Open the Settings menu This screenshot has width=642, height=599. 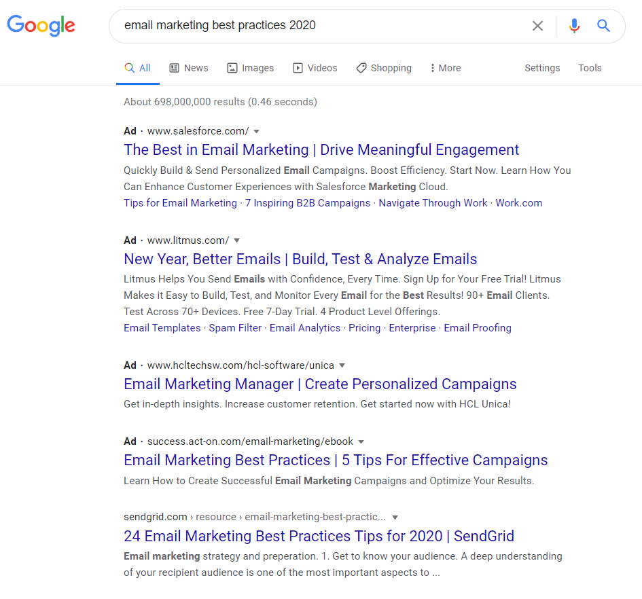point(542,68)
